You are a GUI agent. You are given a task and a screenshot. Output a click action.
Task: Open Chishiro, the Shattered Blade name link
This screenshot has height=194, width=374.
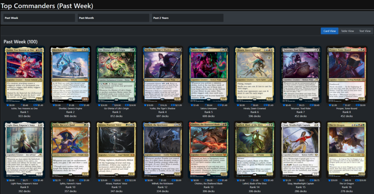click(x=209, y=183)
